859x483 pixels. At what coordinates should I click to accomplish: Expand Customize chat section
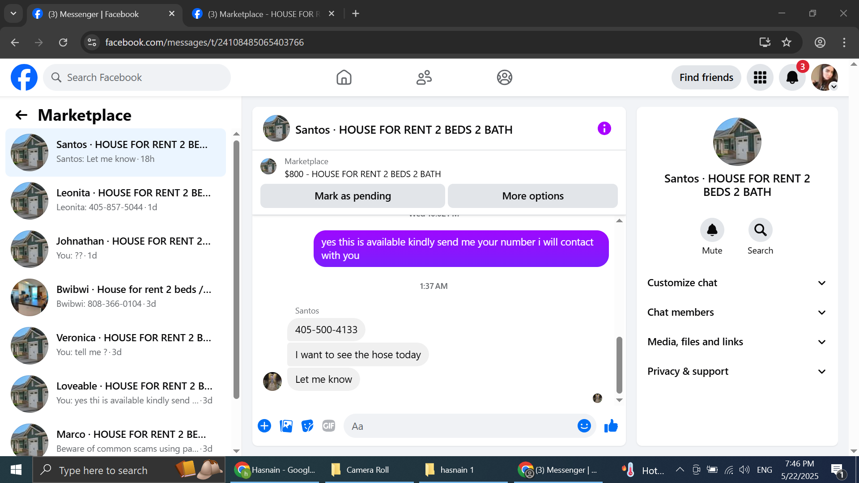(x=737, y=283)
